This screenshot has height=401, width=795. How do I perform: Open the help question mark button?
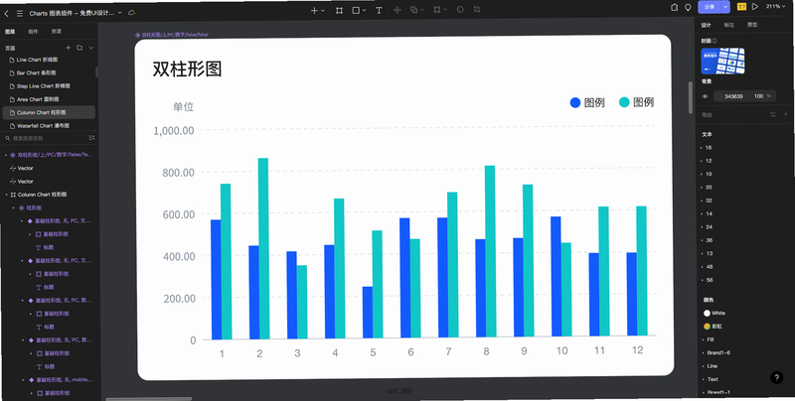(776, 377)
